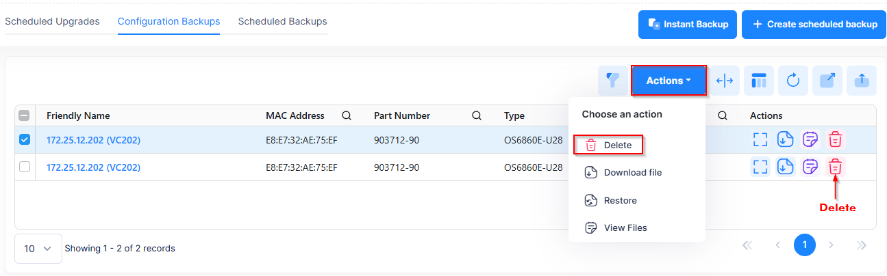Click download file icon in first row
The width and height of the screenshot is (887, 276).
click(x=785, y=139)
